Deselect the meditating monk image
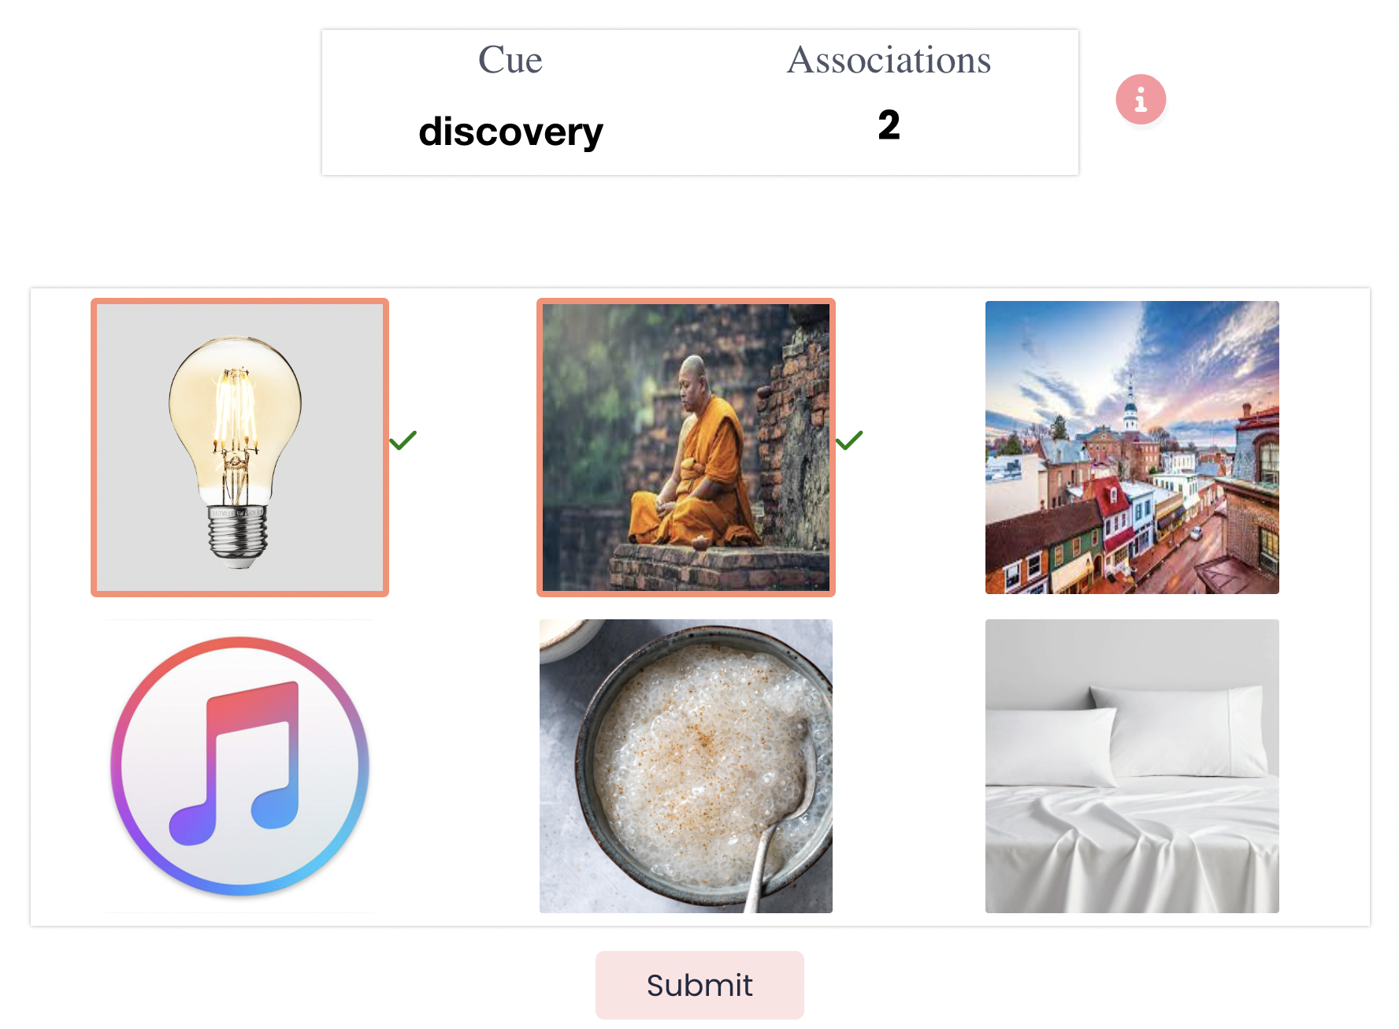Viewport: 1399px width, 1029px height. coord(686,448)
